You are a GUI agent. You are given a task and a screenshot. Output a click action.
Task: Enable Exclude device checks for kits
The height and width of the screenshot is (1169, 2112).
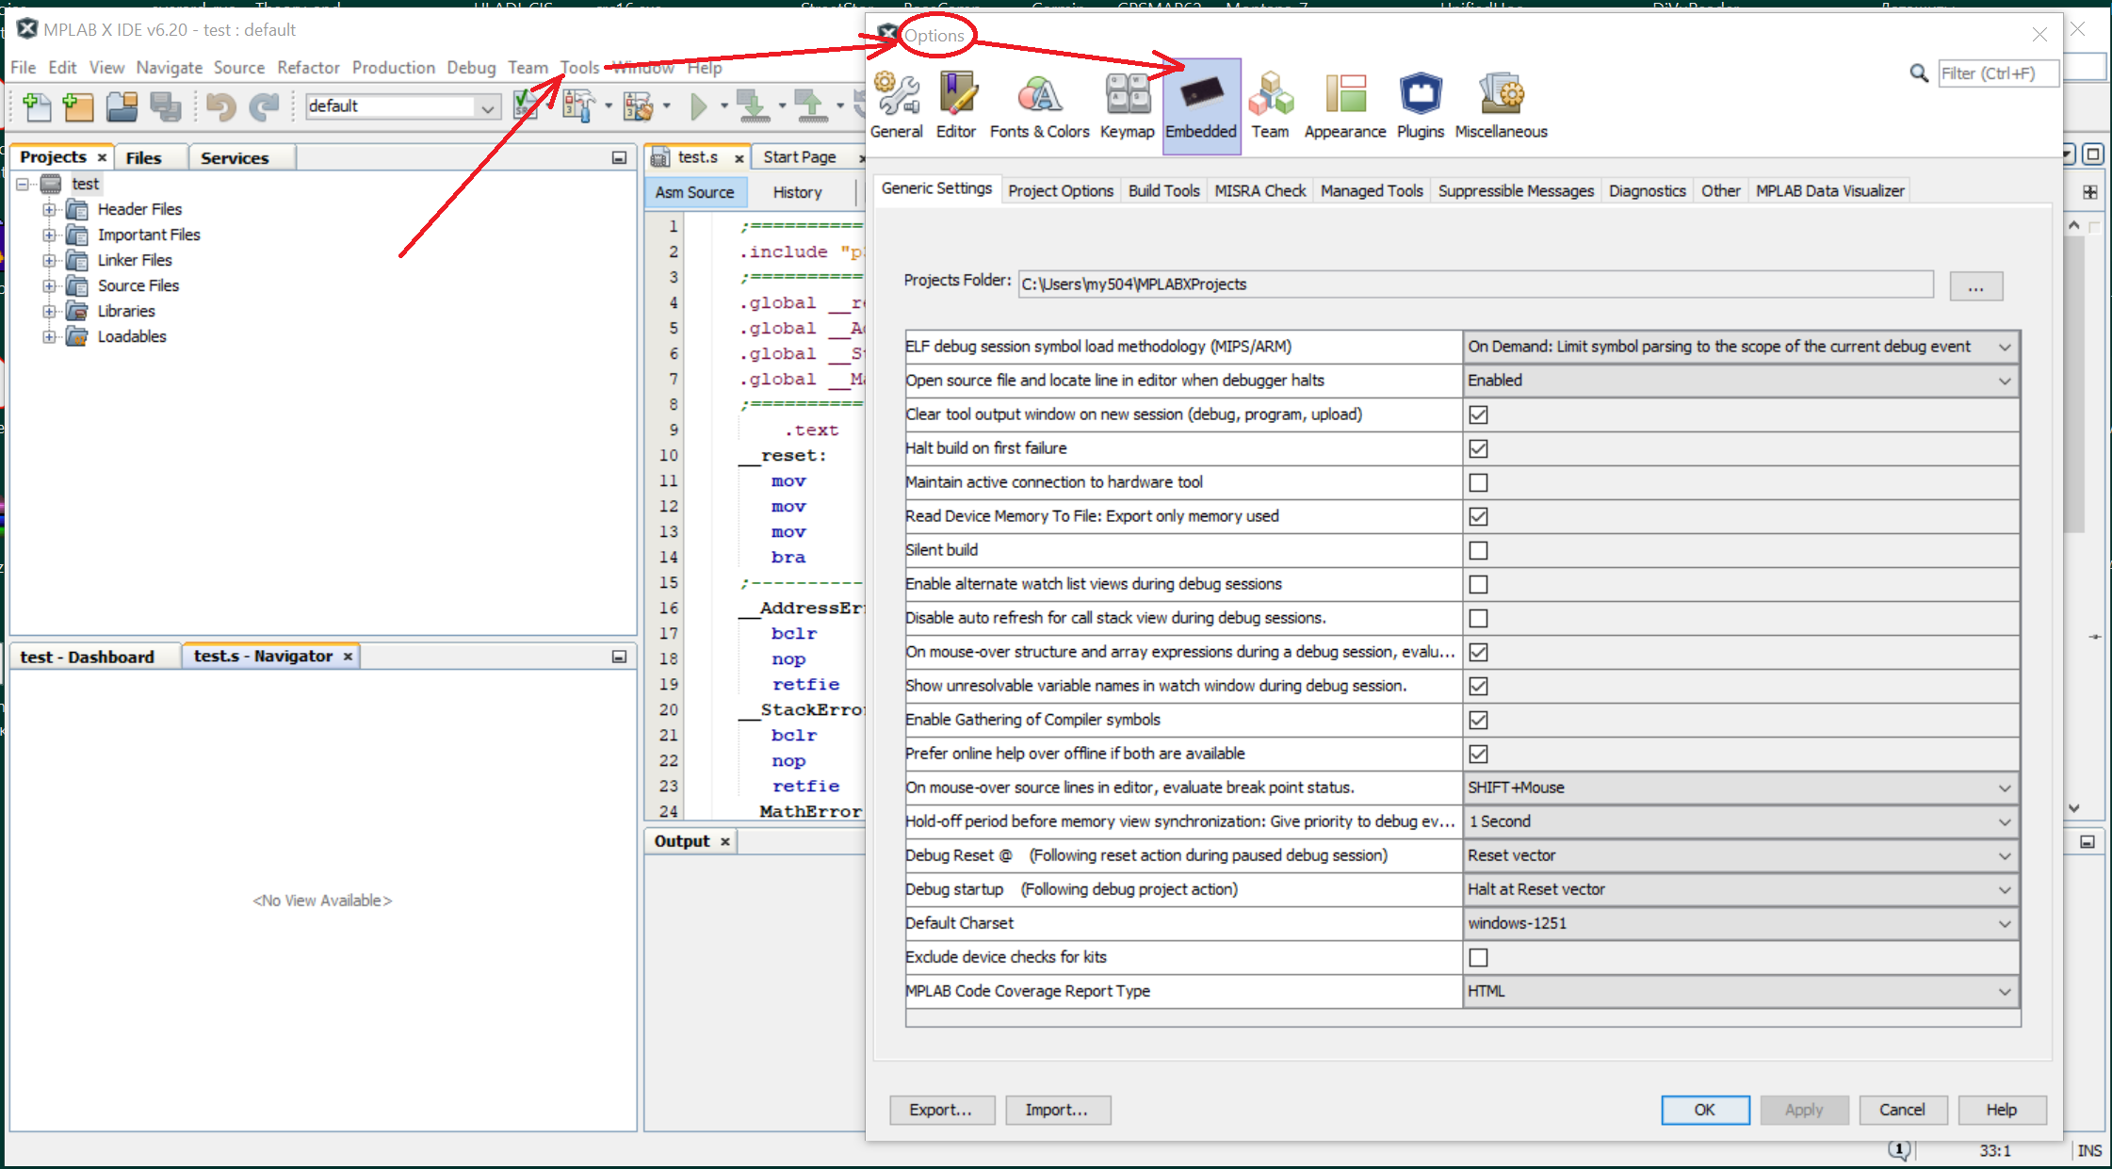pos(1478,957)
